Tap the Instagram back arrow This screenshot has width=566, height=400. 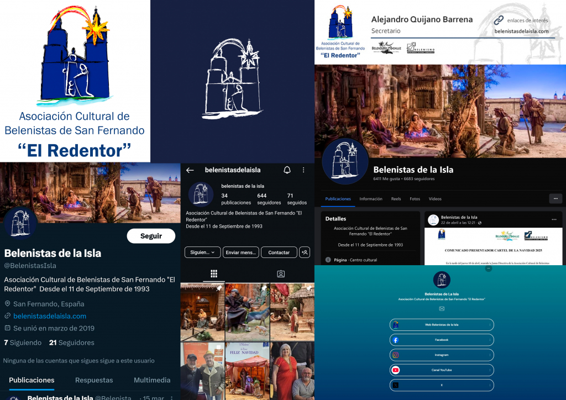pyautogui.click(x=190, y=170)
